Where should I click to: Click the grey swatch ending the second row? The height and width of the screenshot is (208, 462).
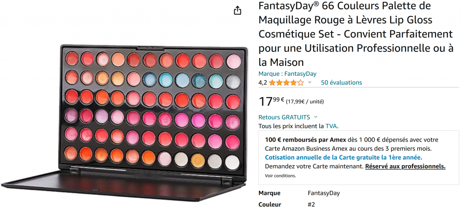(x=233, y=82)
